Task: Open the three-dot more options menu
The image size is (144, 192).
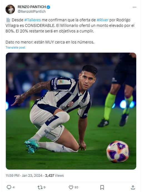Action: pos(135,7)
